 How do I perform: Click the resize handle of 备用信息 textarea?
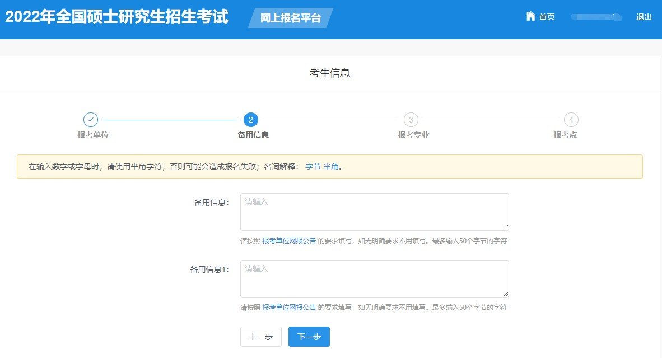tap(506, 228)
